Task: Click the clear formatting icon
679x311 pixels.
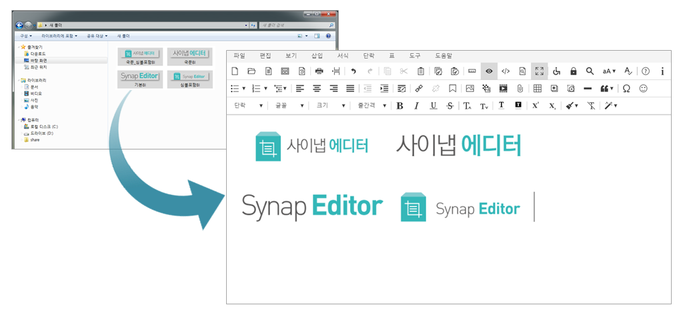Action: pos(591,105)
